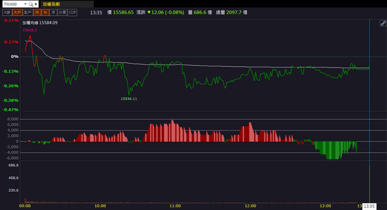Toggle the 均 average line button

pyautogui.click(x=37, y=12)
